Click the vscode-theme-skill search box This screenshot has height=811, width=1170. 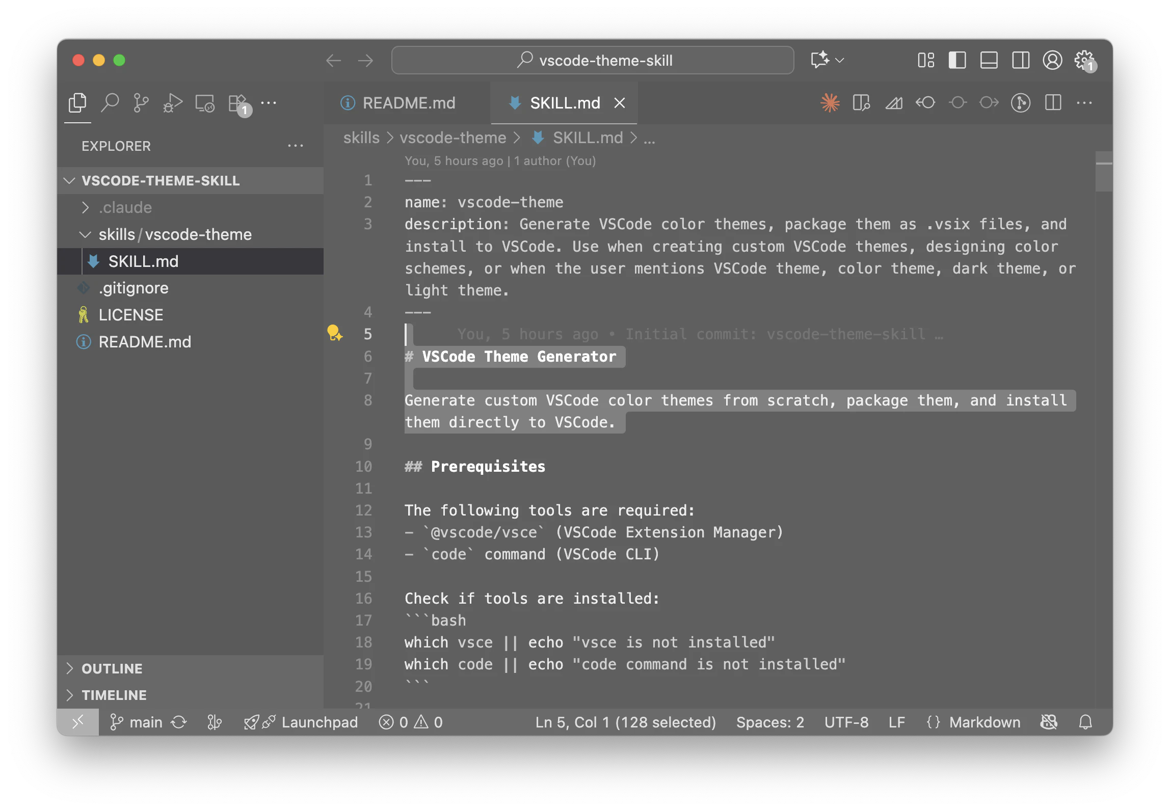(x=593, y=60)
